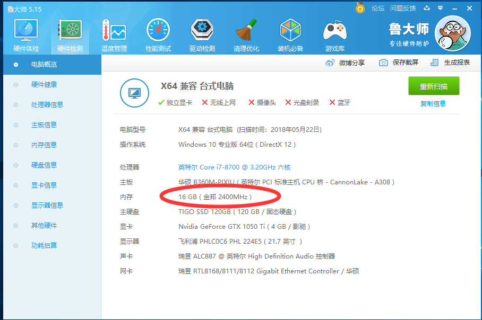482x320 pixels.
Task: Click the 蓝牙 status indicator
Action: tap(340, 102)
